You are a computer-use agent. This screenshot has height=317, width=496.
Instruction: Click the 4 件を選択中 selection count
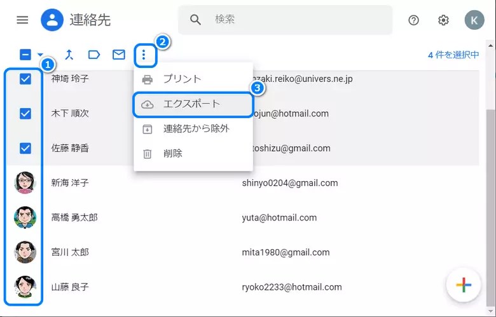(x=453, y=55)
